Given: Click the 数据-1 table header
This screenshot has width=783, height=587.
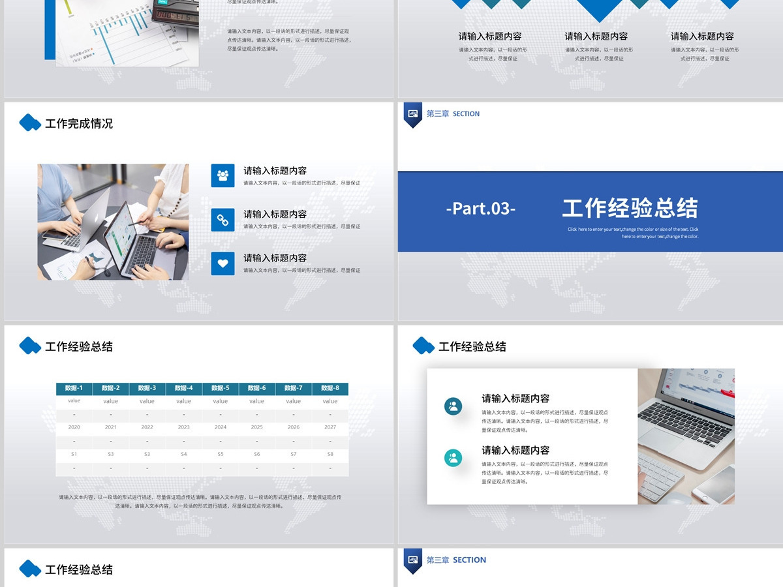Looking at the screenshot, I should pos(74,388).
